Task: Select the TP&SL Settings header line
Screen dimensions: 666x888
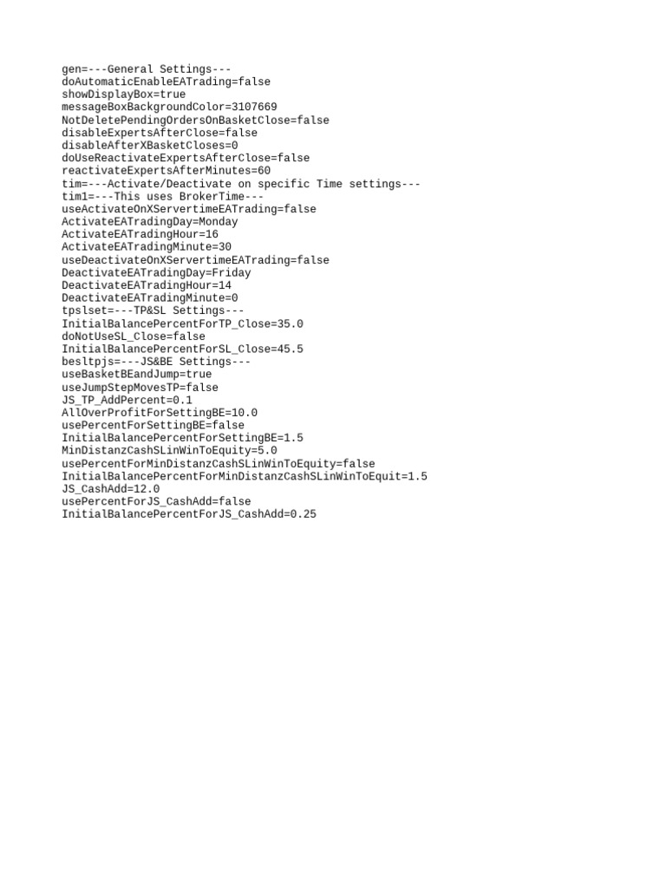Action: pos(153,310)
